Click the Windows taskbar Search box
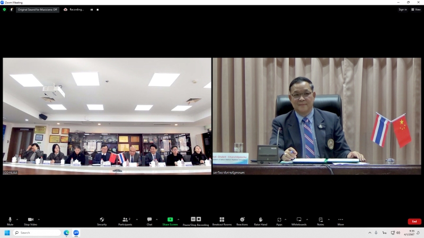The width and height of the screenshot is (424, 238). pyautogui.click(x=37, y=233)
